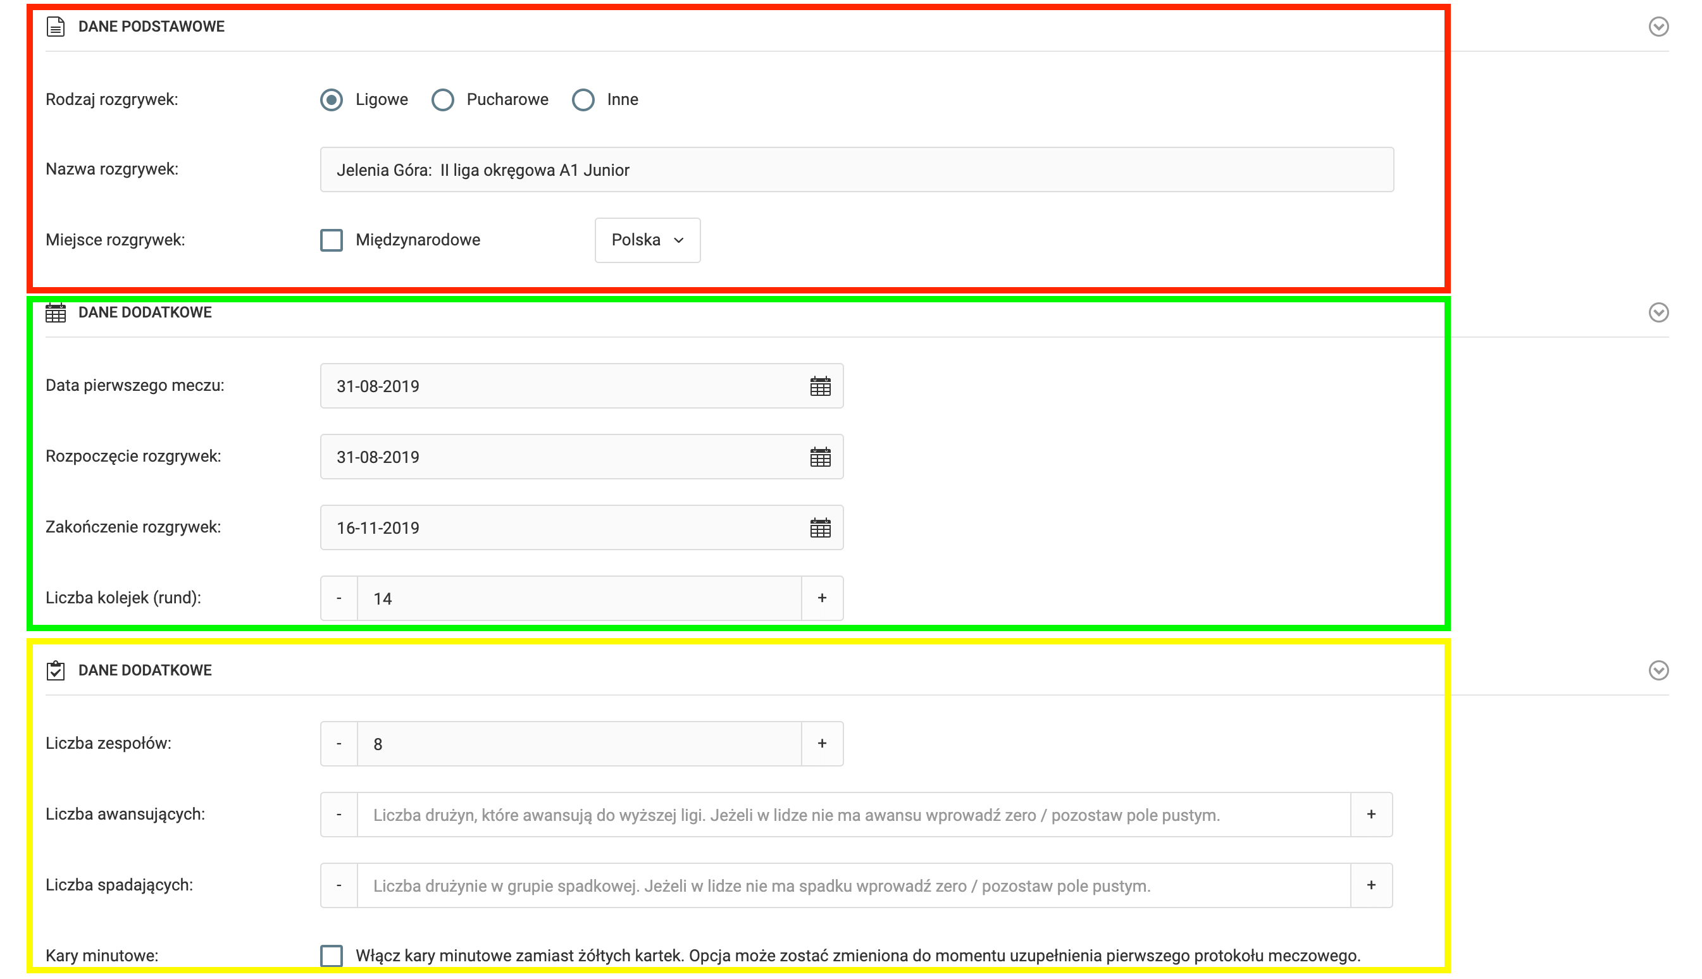The image size is (1702, 979).
Task: Decrease Liczba zespołów with minus button
Action: pos(339,743)
